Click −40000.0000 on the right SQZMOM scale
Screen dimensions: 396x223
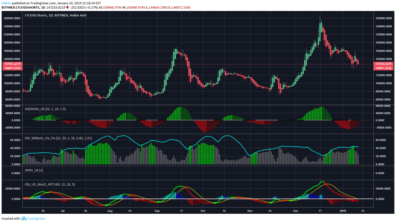click(x=383, y=128)
